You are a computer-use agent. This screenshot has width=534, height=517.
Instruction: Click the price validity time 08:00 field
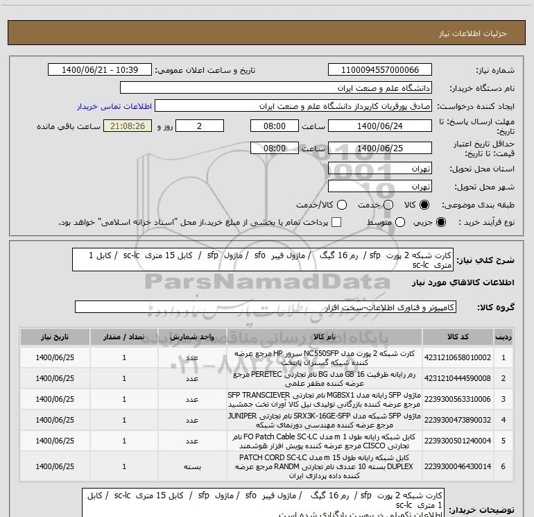(x=275, y=148)
